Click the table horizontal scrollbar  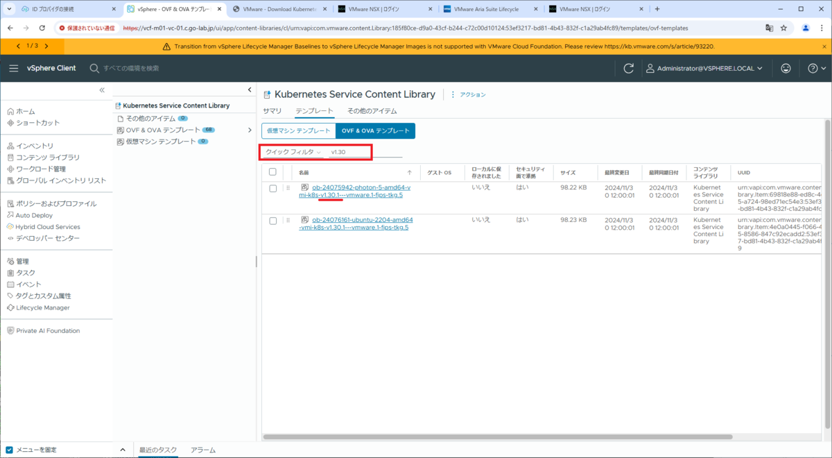click(498, 437)
